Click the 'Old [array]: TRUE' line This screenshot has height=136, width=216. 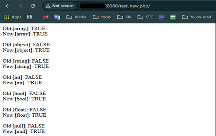[24, 29]
